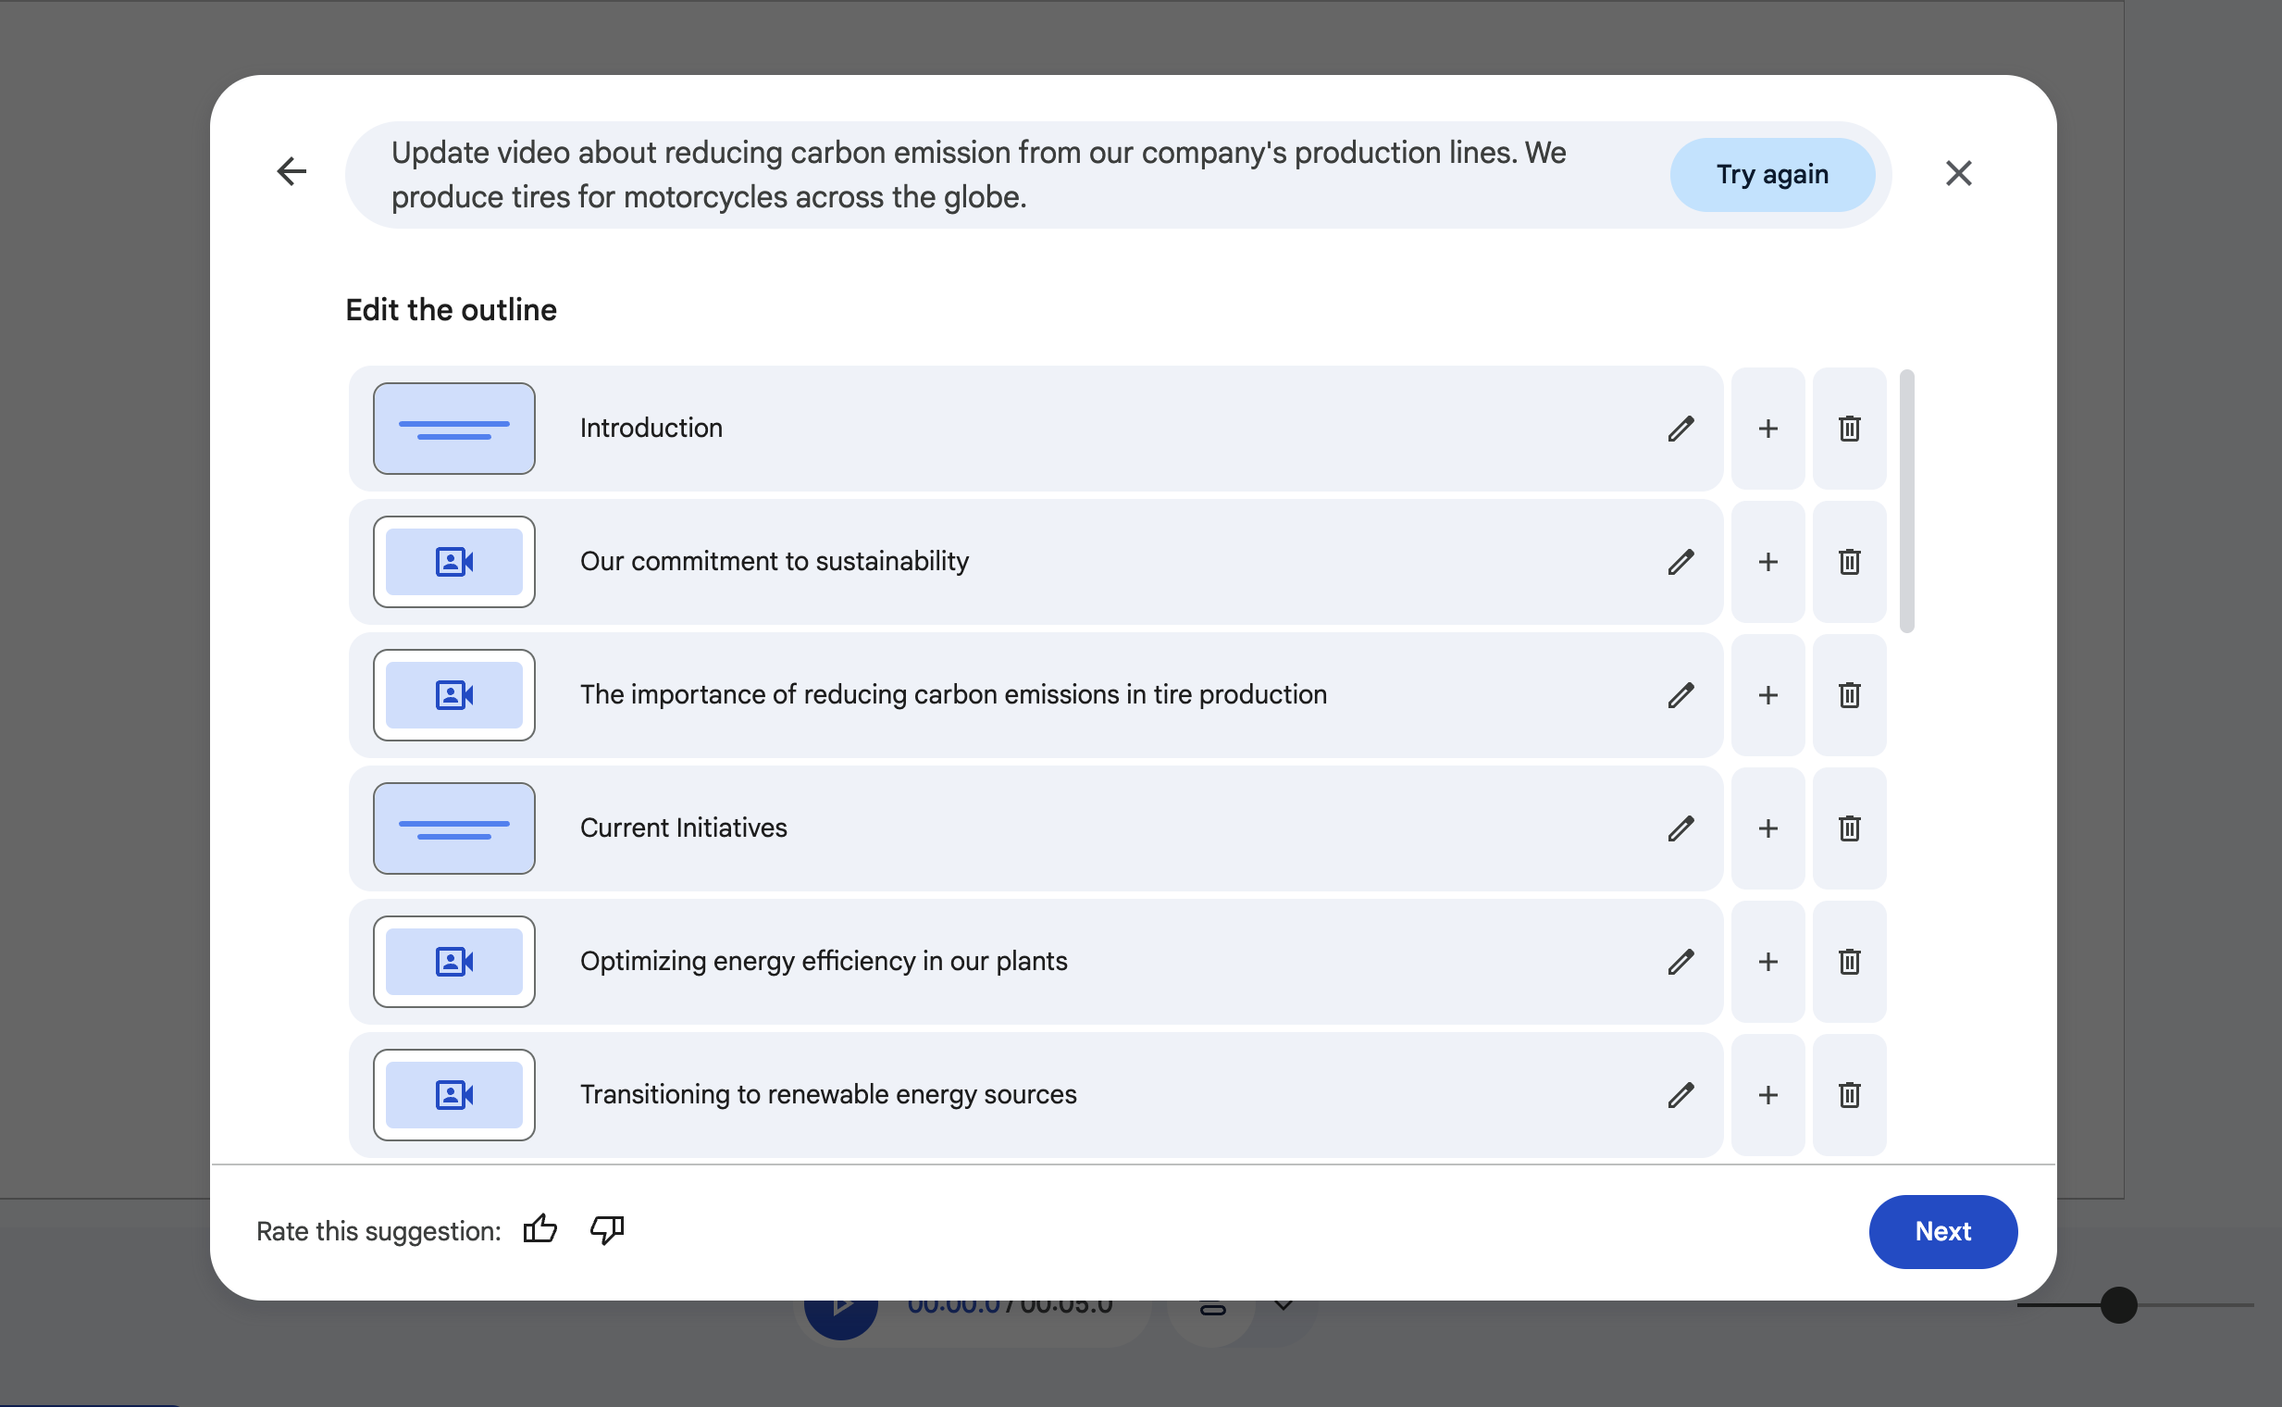Click the back arrow in dialog
This screenshot has height=1407, width=2282.
pyautogui.click(x=291, y=171)
